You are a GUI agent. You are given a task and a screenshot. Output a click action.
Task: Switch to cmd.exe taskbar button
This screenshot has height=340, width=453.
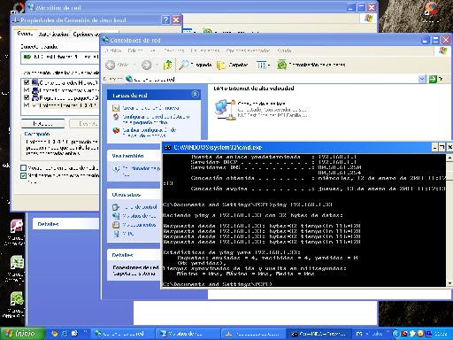point(319,334)
